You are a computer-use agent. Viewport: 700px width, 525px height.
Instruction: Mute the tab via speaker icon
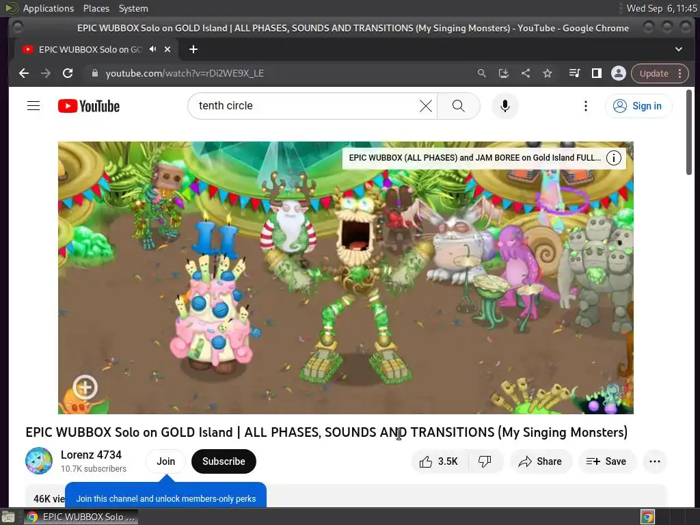(x=152, y=49)
